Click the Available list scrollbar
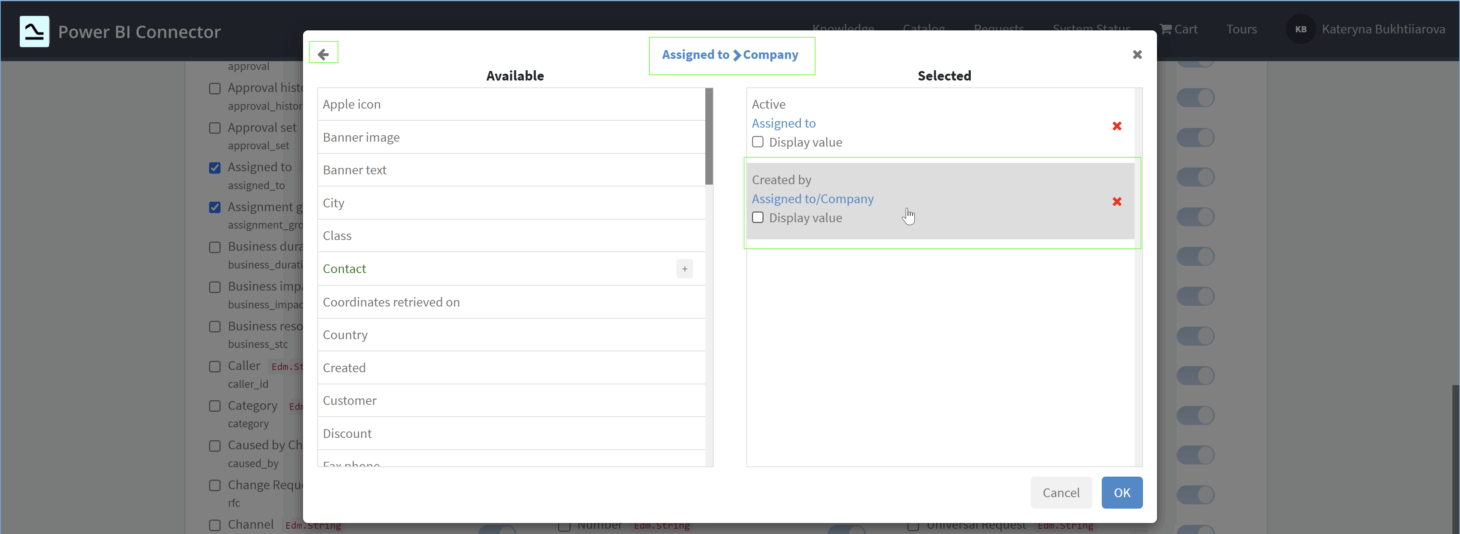Viewport: 1460px width, 534px height. pos(708,136)
